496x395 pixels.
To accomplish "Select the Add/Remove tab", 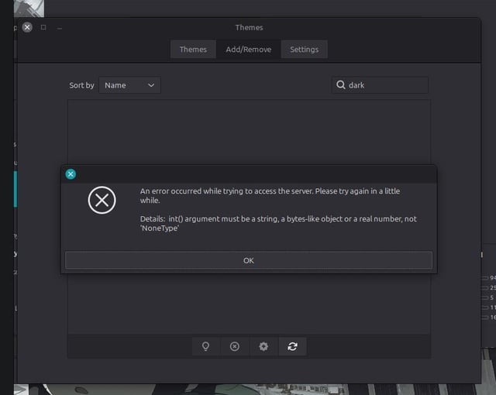I will (248, 50).
